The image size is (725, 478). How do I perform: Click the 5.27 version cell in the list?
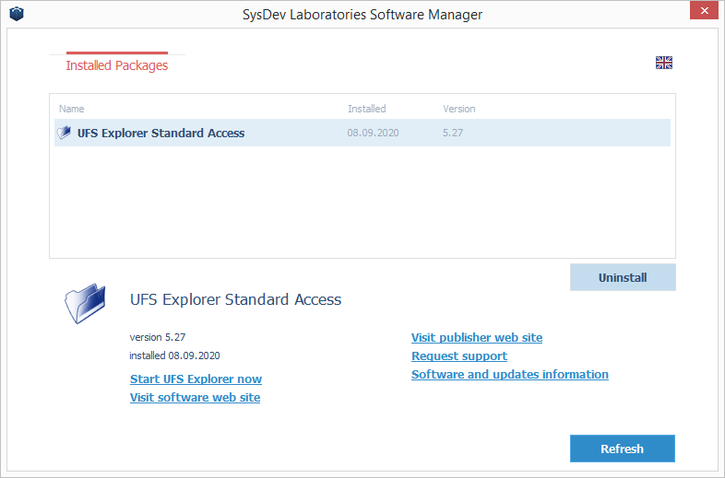pos(453,133)
